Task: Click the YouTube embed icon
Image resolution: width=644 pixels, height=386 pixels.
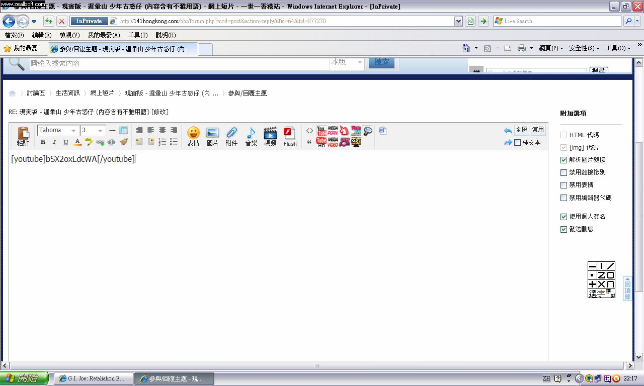Action: tap(321, 131)
